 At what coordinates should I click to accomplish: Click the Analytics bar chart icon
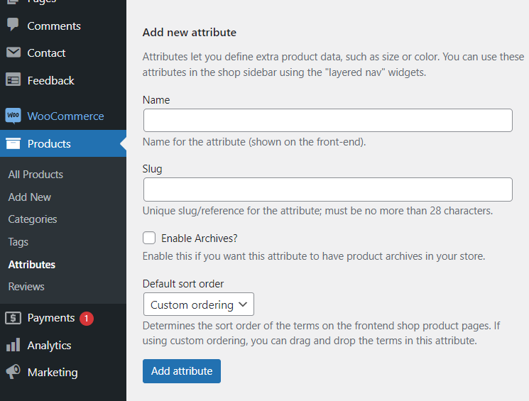point(13,345)
